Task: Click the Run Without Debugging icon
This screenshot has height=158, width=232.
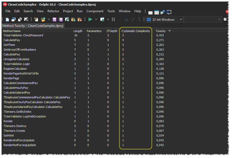Action: point(102,19)
